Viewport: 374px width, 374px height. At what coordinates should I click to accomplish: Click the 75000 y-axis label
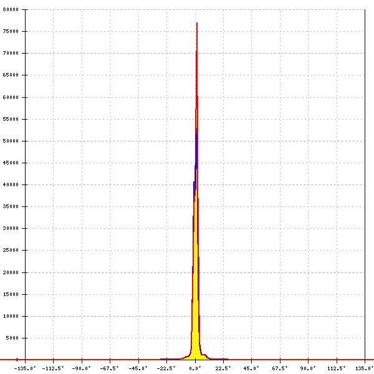[11, 31]
